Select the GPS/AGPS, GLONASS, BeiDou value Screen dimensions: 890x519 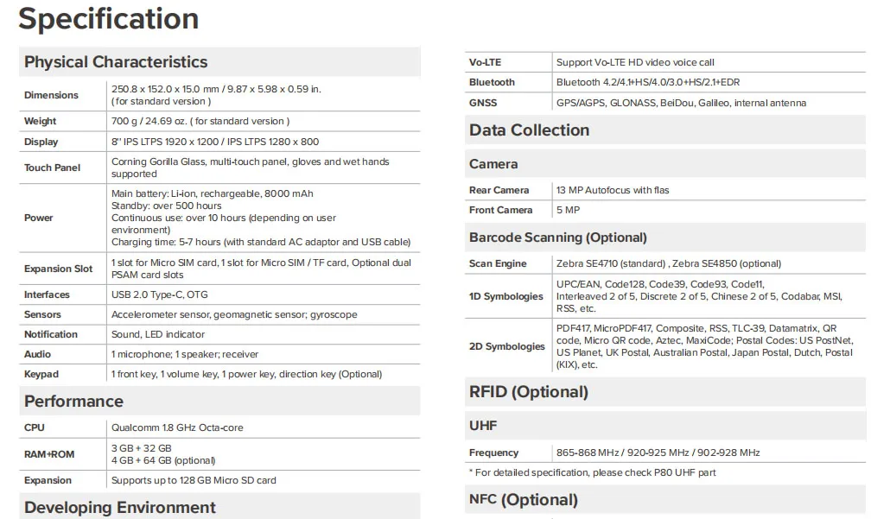click(x=681, y=104)
